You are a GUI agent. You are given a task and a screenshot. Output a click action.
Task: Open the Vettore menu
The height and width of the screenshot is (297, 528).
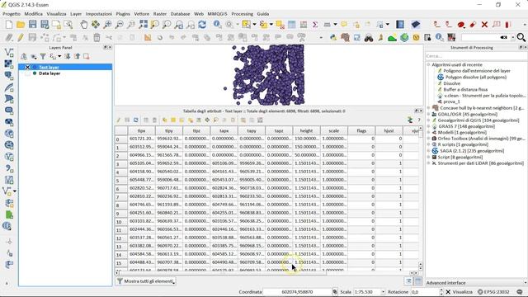(x=141, y=14)
